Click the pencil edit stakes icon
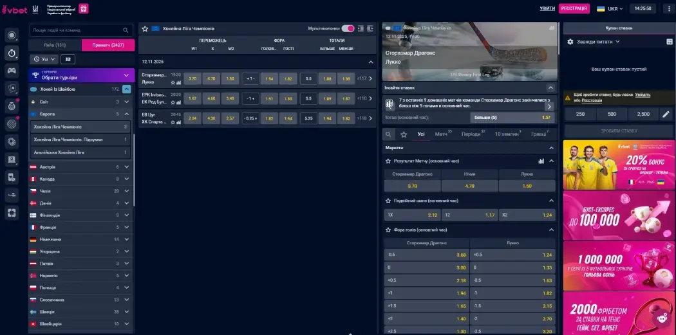Image resolution: width=676 pixels, height=335 pixels. (666, 114)
